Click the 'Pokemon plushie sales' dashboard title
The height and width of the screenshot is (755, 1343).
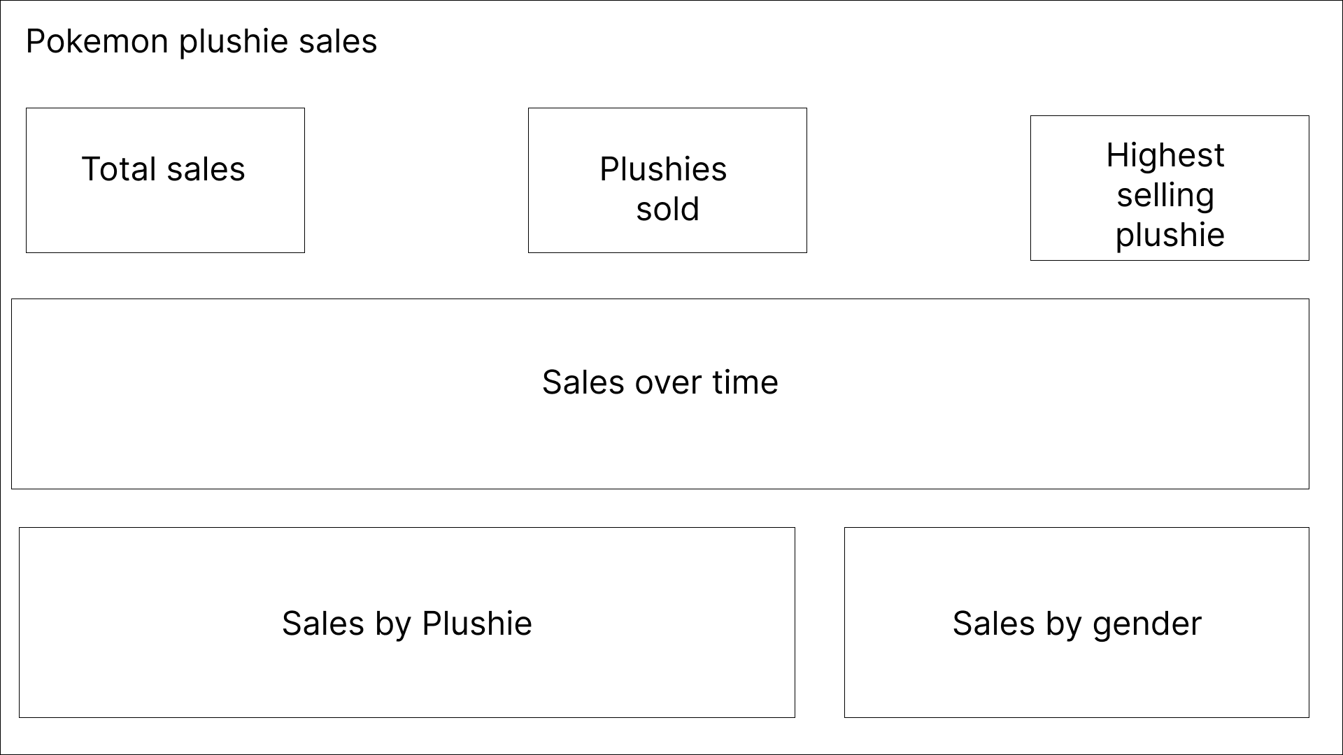point(201,41)
